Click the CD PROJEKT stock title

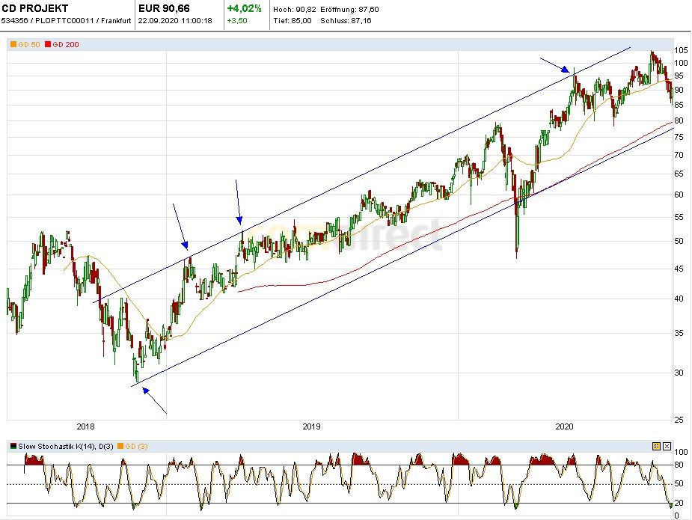(34, 9)
